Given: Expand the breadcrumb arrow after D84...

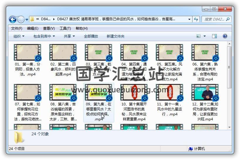Looking at the screenshot, I should [x=54, y=19].
